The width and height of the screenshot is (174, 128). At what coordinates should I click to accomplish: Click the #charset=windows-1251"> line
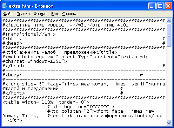click(35, 61)
